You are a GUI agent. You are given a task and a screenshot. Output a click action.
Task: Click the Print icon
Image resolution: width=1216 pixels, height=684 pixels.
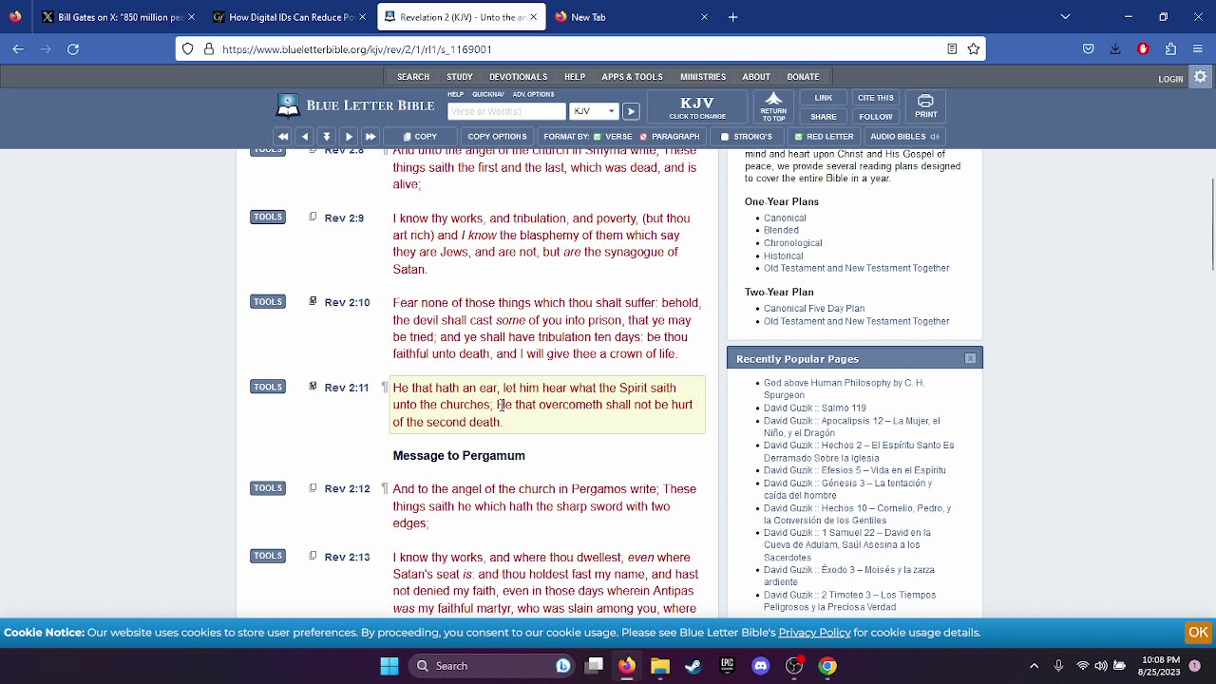point(925,106)
